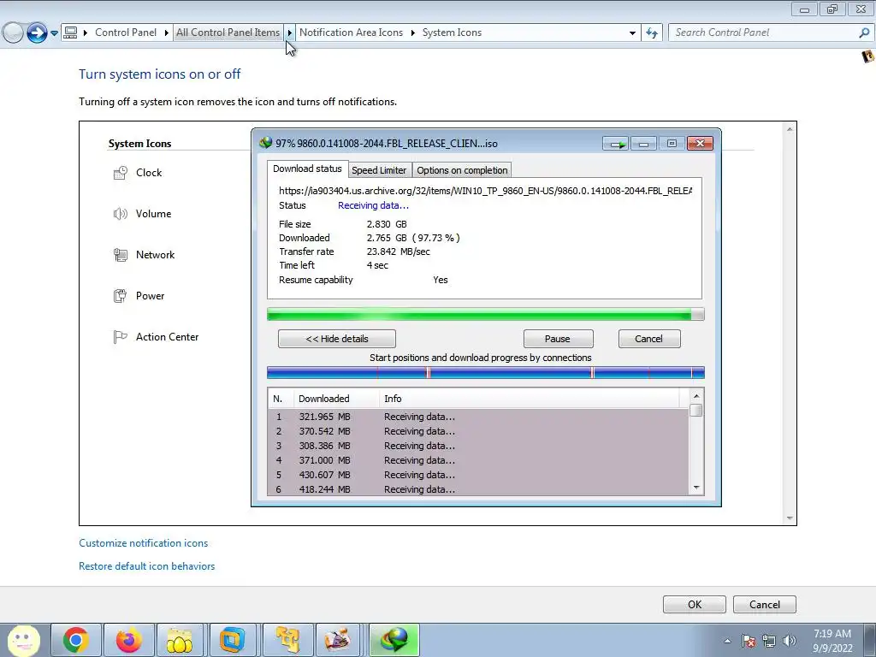This screenshot has width=876, height=657.
Task: Click the blue connections progress bar
Action: click(485, 373)
